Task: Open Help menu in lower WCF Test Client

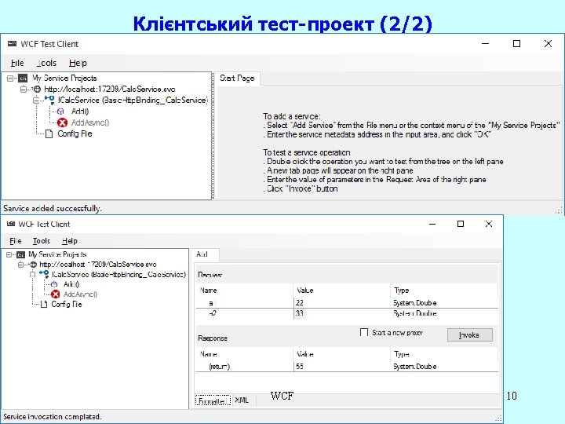Action: (70, 241)
